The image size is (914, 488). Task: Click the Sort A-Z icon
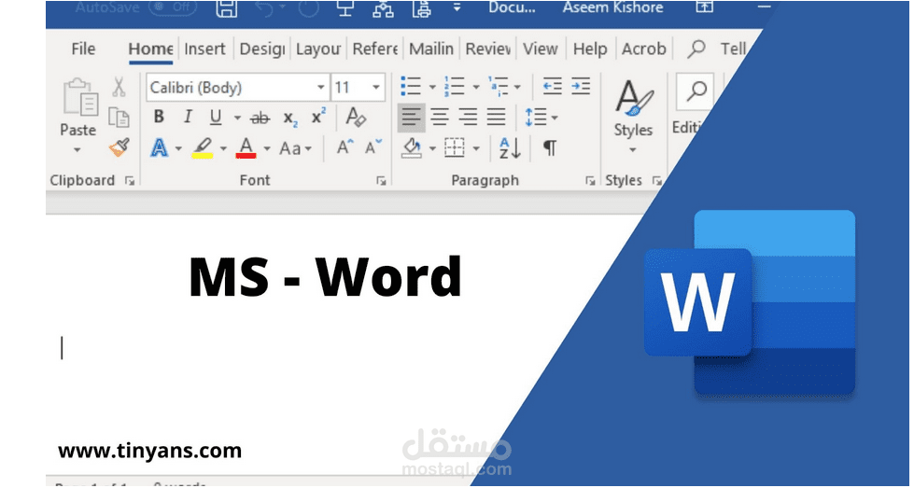(x=510, y=148)
